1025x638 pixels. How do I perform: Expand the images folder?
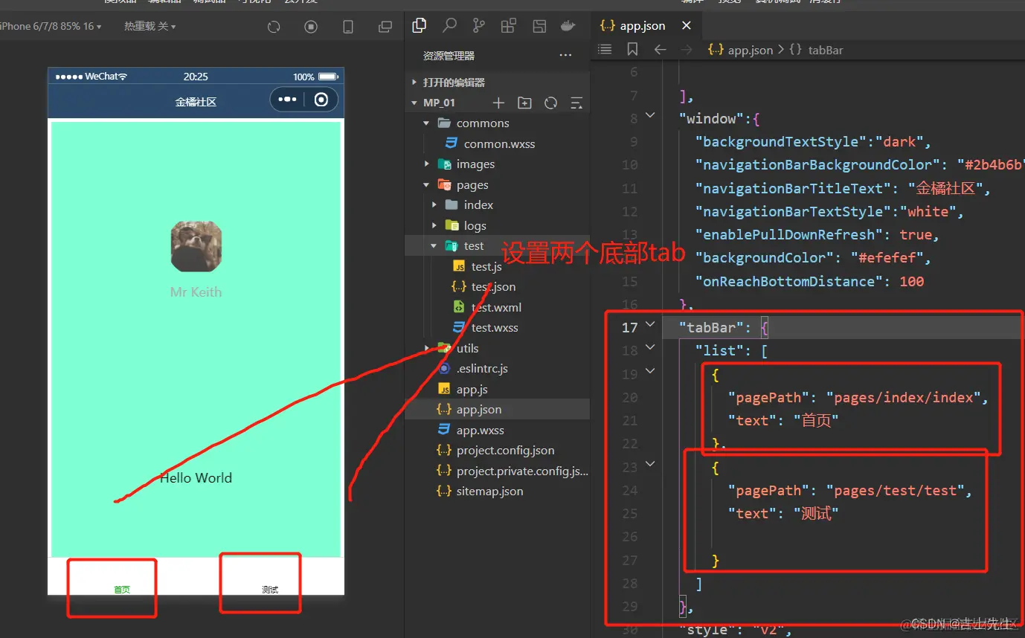[427, 164]
